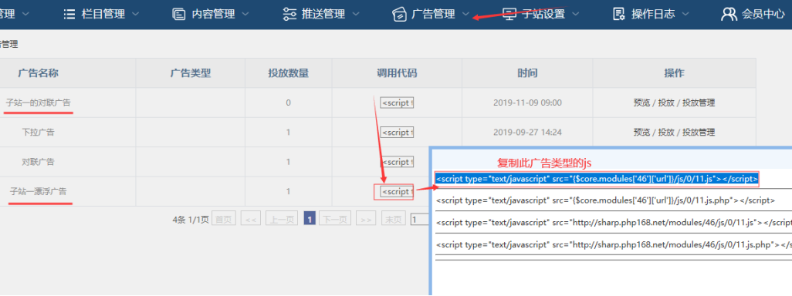The image size is (792, 296).
Task: Click the 会员中心 user icon
Action: click(729, 14)
